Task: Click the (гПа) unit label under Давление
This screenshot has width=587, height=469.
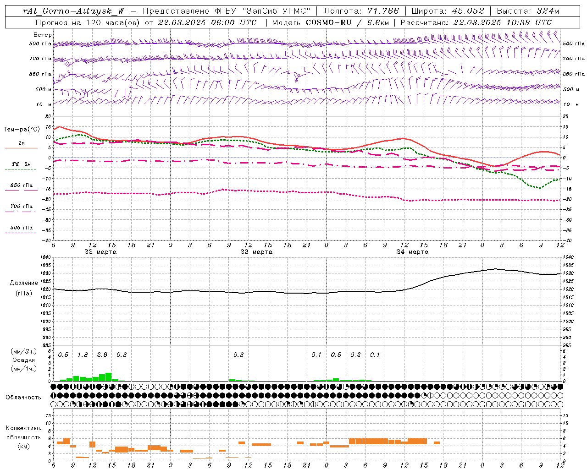Action: (24, 293)
